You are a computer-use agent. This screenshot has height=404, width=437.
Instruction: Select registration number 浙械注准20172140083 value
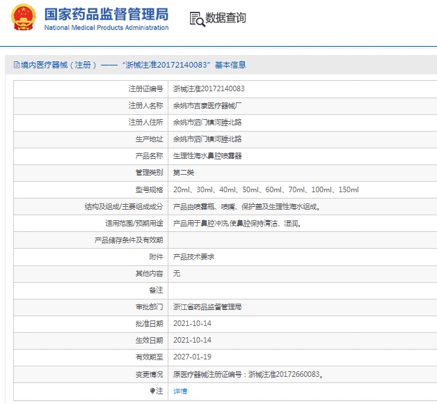click(x=209, y=88)
